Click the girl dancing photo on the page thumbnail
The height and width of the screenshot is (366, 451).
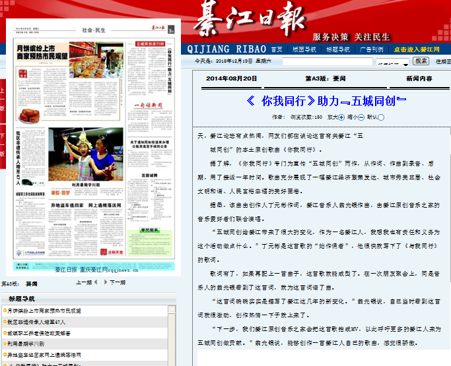tap(86, 154)
